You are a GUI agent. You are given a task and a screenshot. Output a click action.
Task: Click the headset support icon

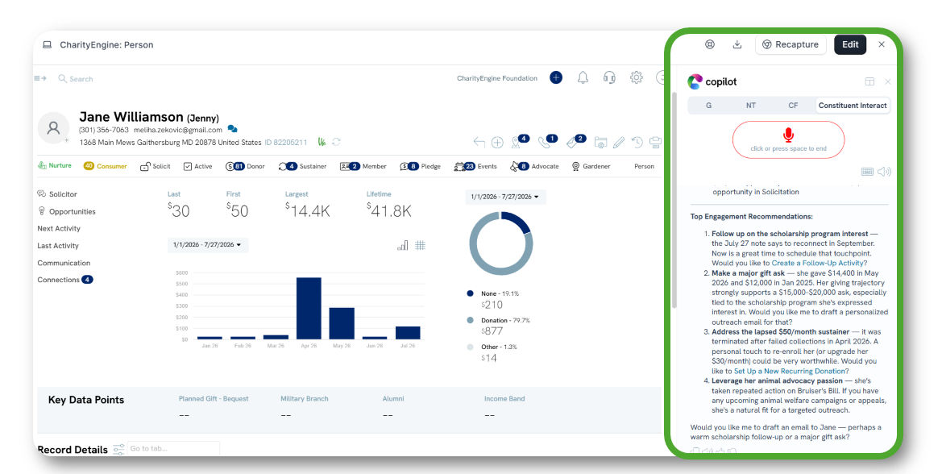pyautogui.click(x=609, y=77)
